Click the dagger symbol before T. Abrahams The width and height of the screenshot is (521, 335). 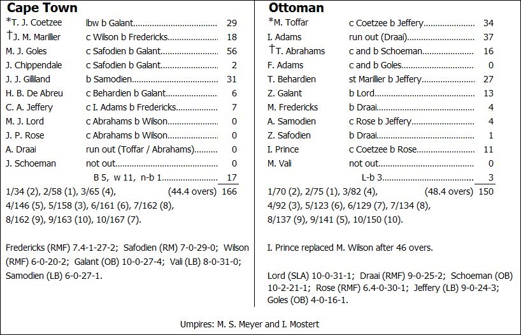[x=272, y=49]
